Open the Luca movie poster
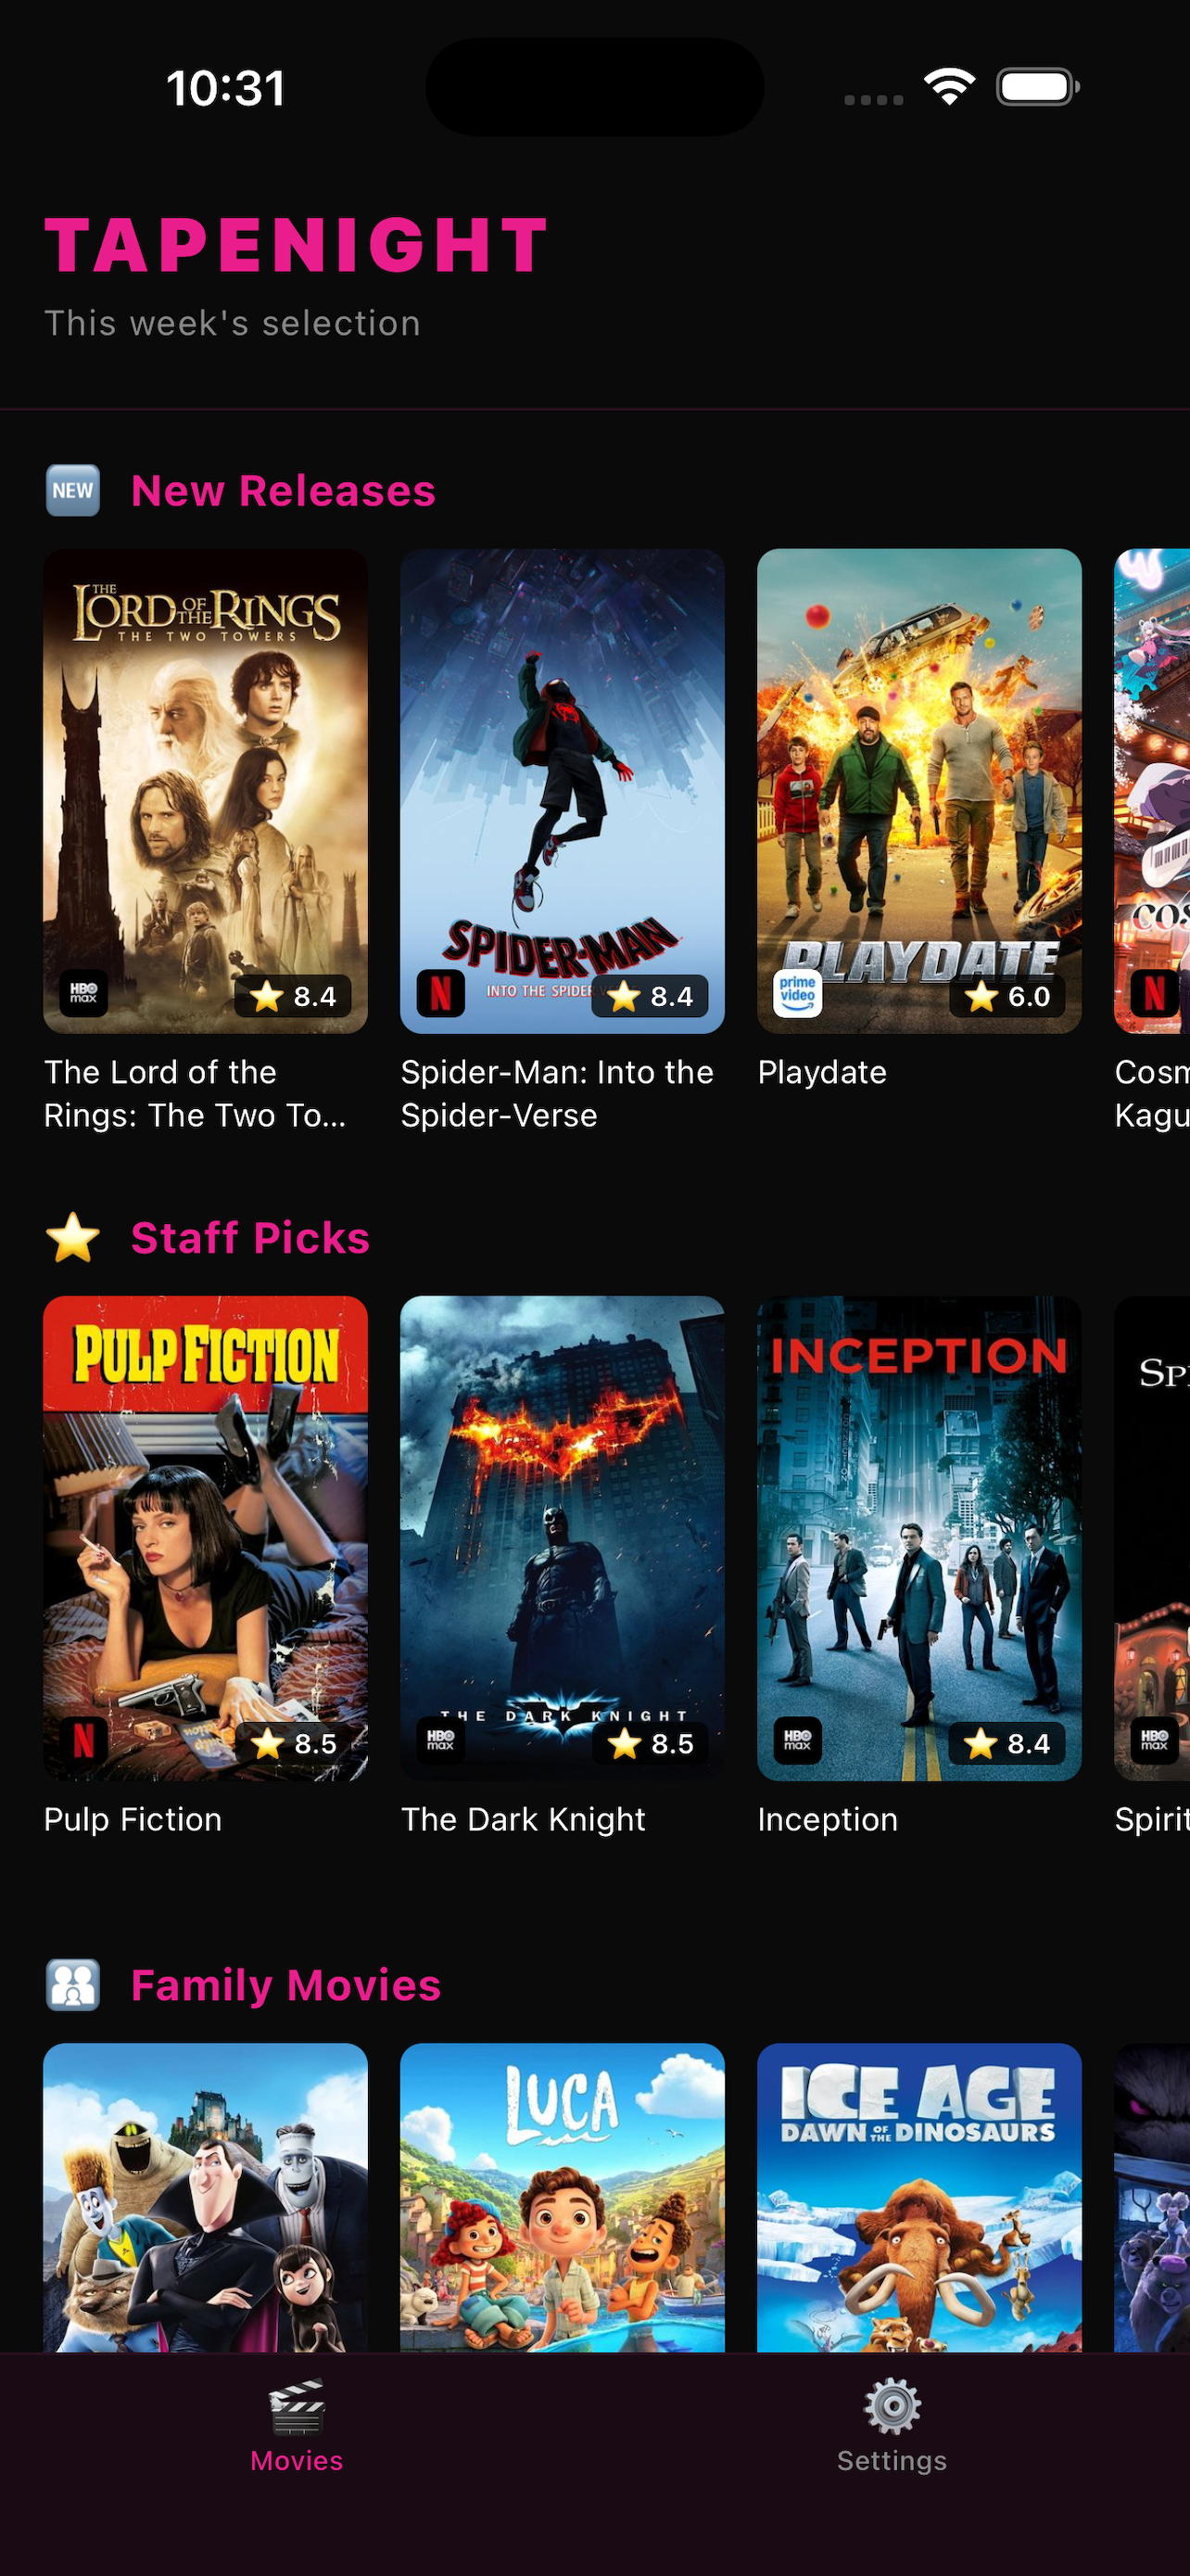The width and height of the screenshot is (1190, 2576). tap(563, 2197)
